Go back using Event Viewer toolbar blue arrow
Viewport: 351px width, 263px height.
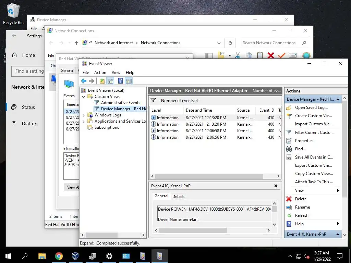click(x=84, y=81)
